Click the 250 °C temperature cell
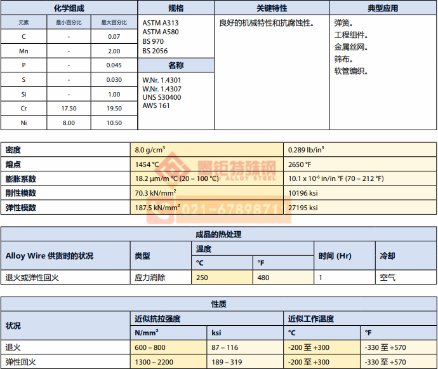The width and height of the screenshot is (438, 369). [202, 278]
